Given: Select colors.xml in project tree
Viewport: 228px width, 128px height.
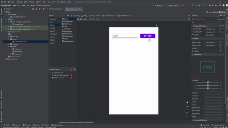Looking at the screenshot, I should (18, 49).
